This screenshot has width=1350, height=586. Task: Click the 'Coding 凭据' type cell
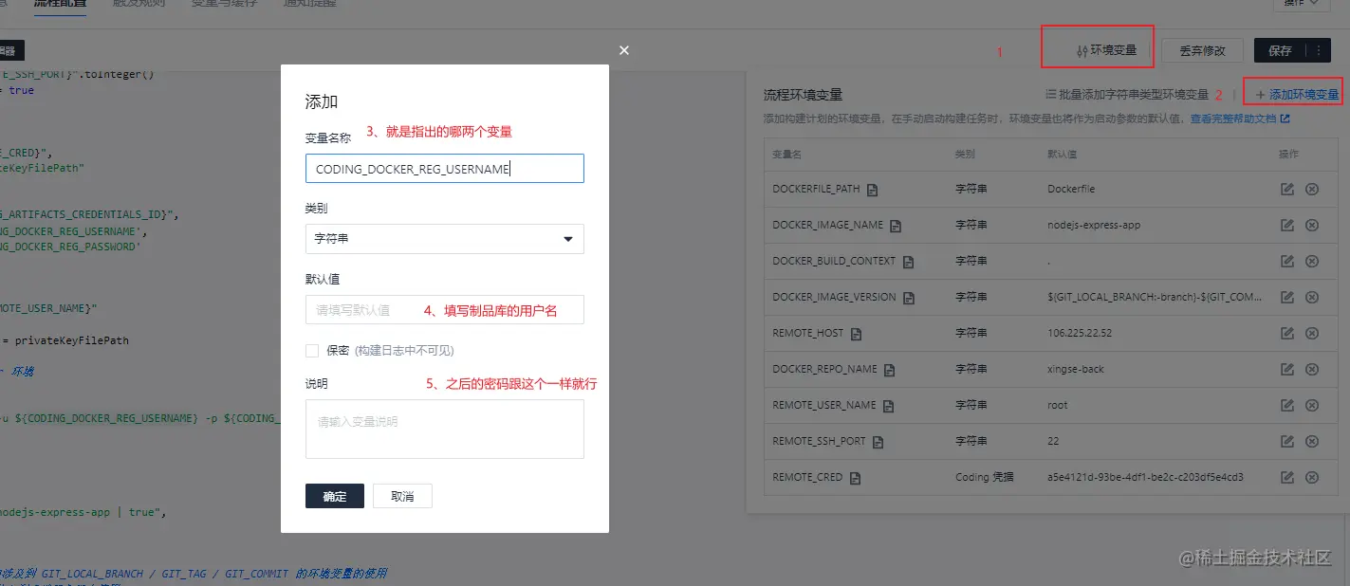point(984,477)
